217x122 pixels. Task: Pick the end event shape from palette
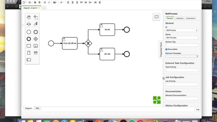(29, 39)
